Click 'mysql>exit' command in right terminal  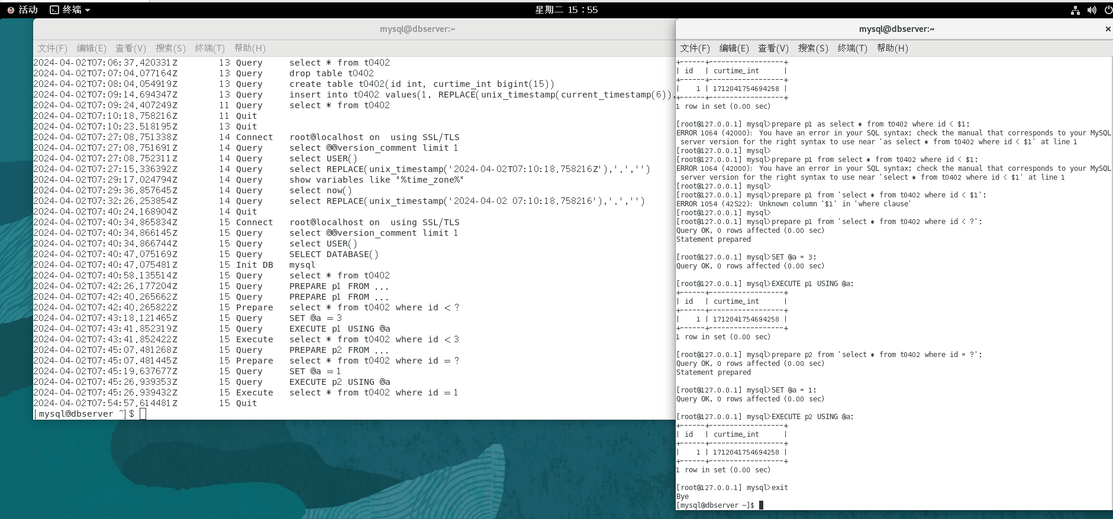coord(767,488)
